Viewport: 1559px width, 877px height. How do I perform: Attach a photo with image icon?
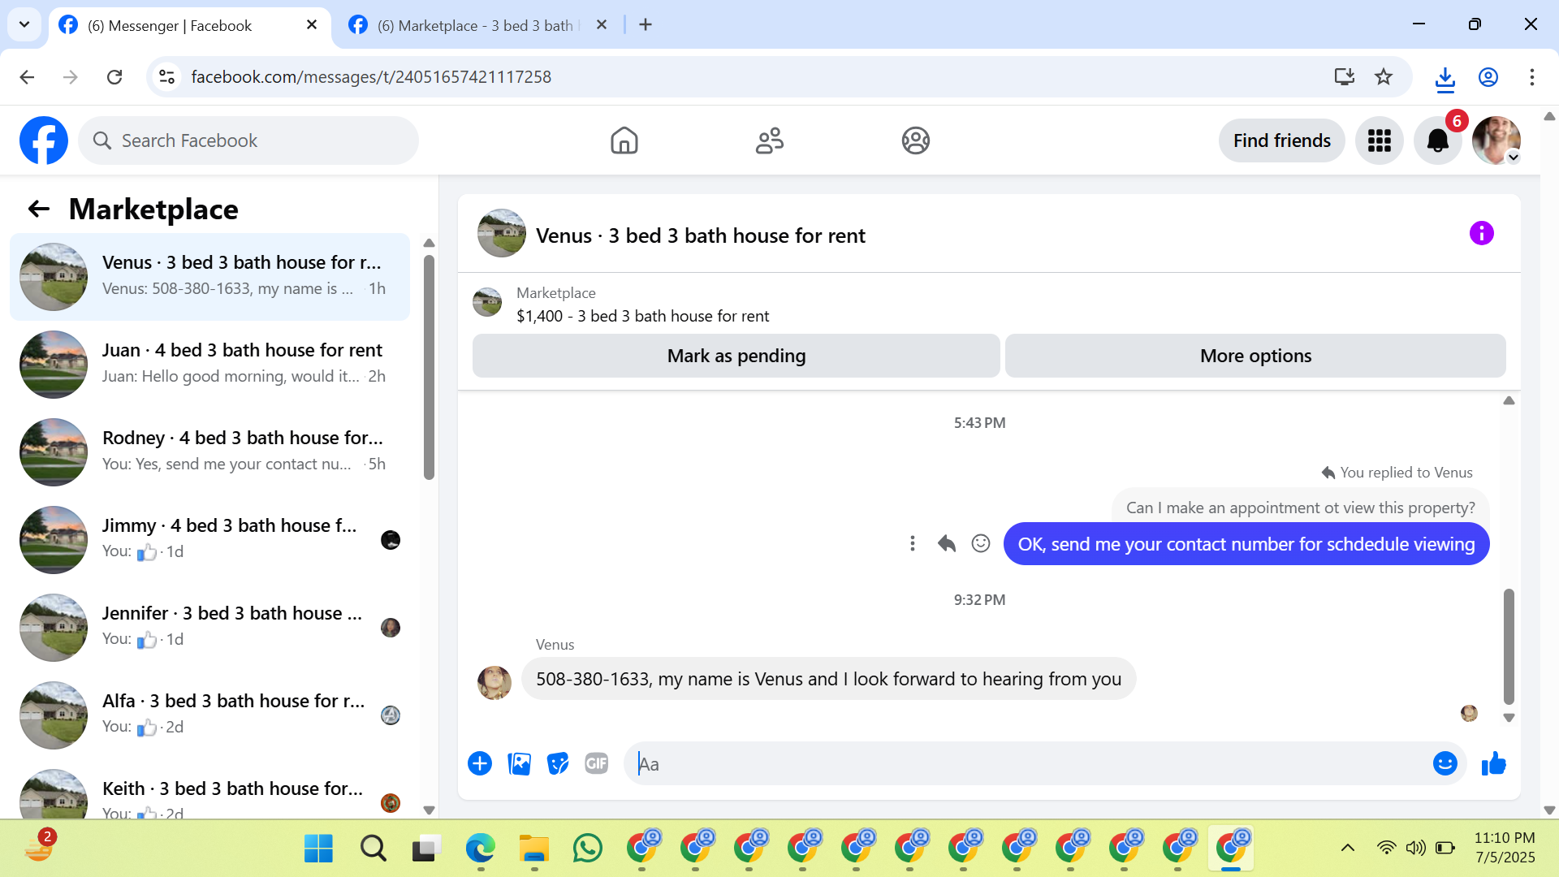click(519, 763)
